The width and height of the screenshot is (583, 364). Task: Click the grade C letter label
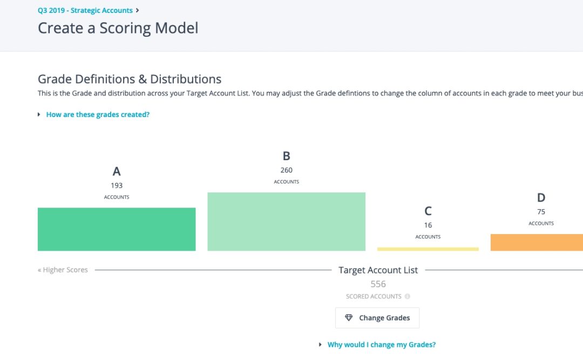pos(428,211)
